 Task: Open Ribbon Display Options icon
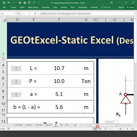pyautogui.click(x=111, y=3)
